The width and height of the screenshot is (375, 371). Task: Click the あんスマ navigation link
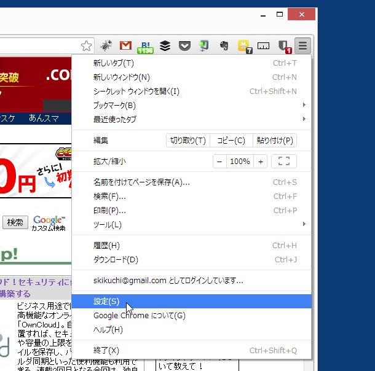(x=44, y=119)
